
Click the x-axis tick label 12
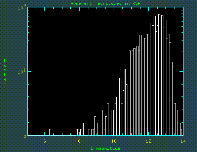coord(149,141)
